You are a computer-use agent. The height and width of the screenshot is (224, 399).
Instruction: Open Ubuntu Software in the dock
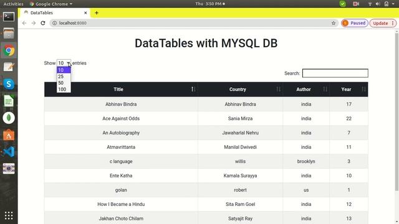click(x=9, y=135)
